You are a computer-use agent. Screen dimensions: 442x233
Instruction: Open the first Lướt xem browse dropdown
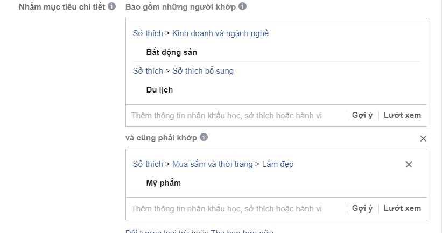pyautogui.click(x=402, y=115)
